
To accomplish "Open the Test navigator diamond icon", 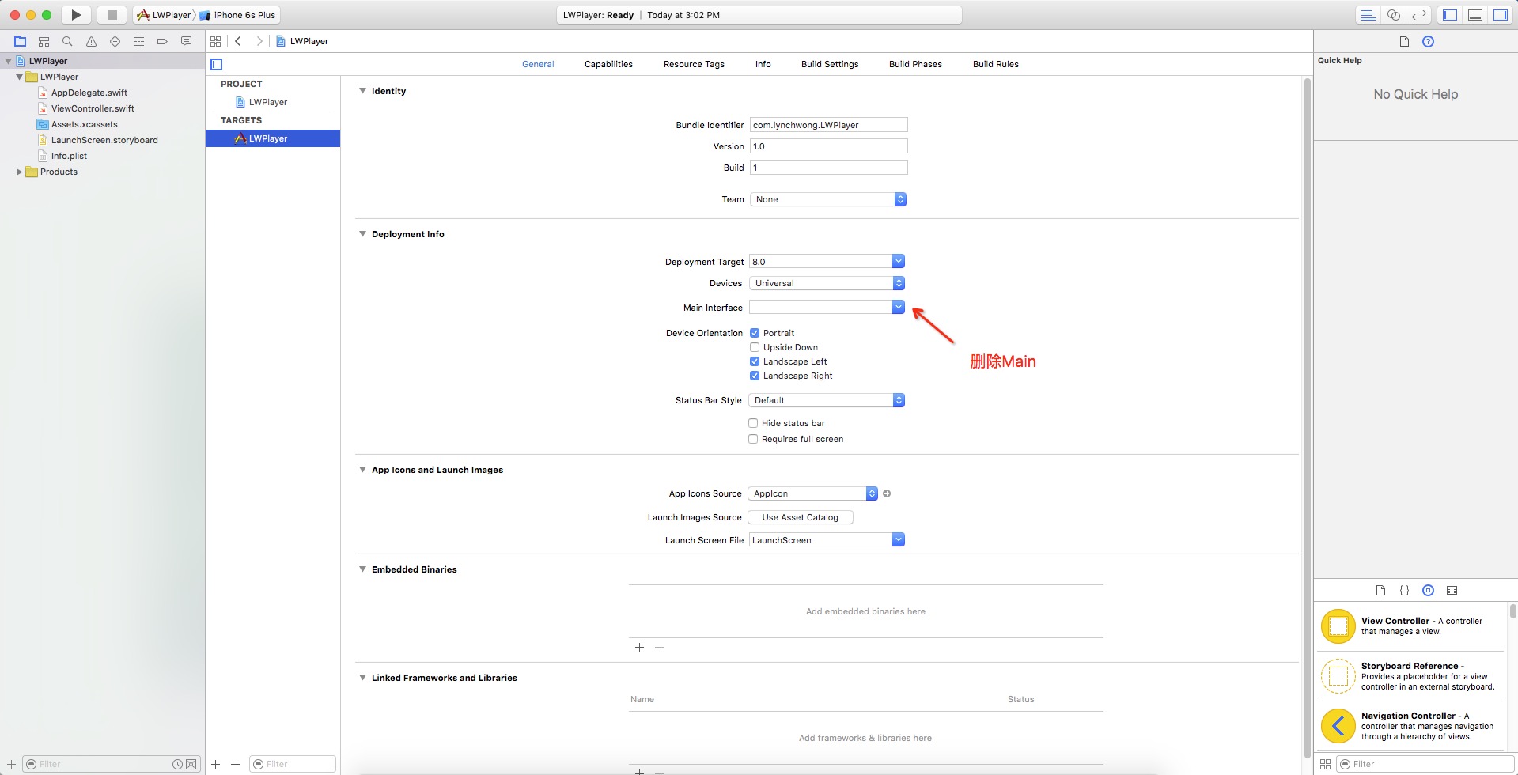I will (115, 41).
